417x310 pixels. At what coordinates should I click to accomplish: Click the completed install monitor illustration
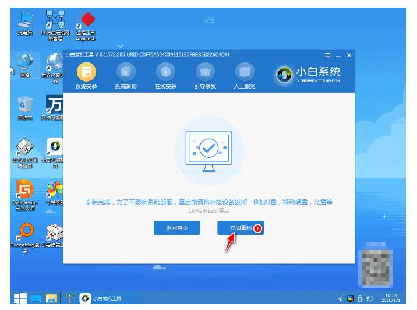[208, 151]
